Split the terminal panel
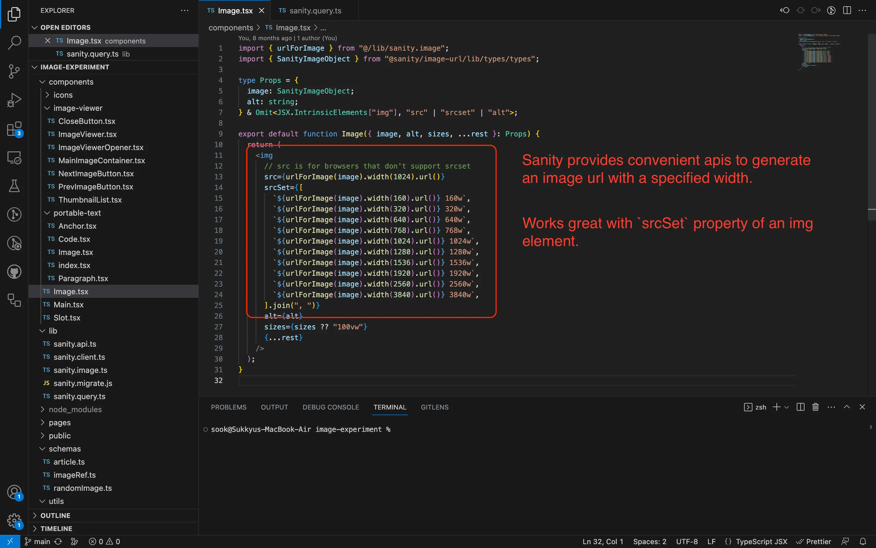Viewport: 876px width, 548px height. 801,407
